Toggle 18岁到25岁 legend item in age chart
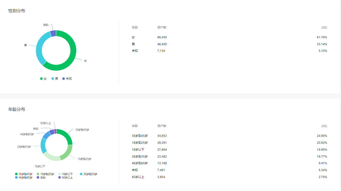Viewport: 341px width, 191px height. 45,174
